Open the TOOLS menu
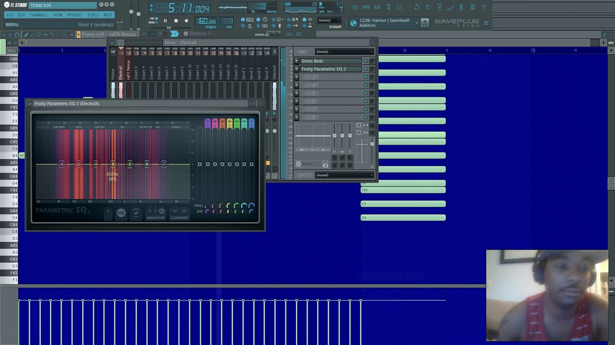 (x=93, y=15)
